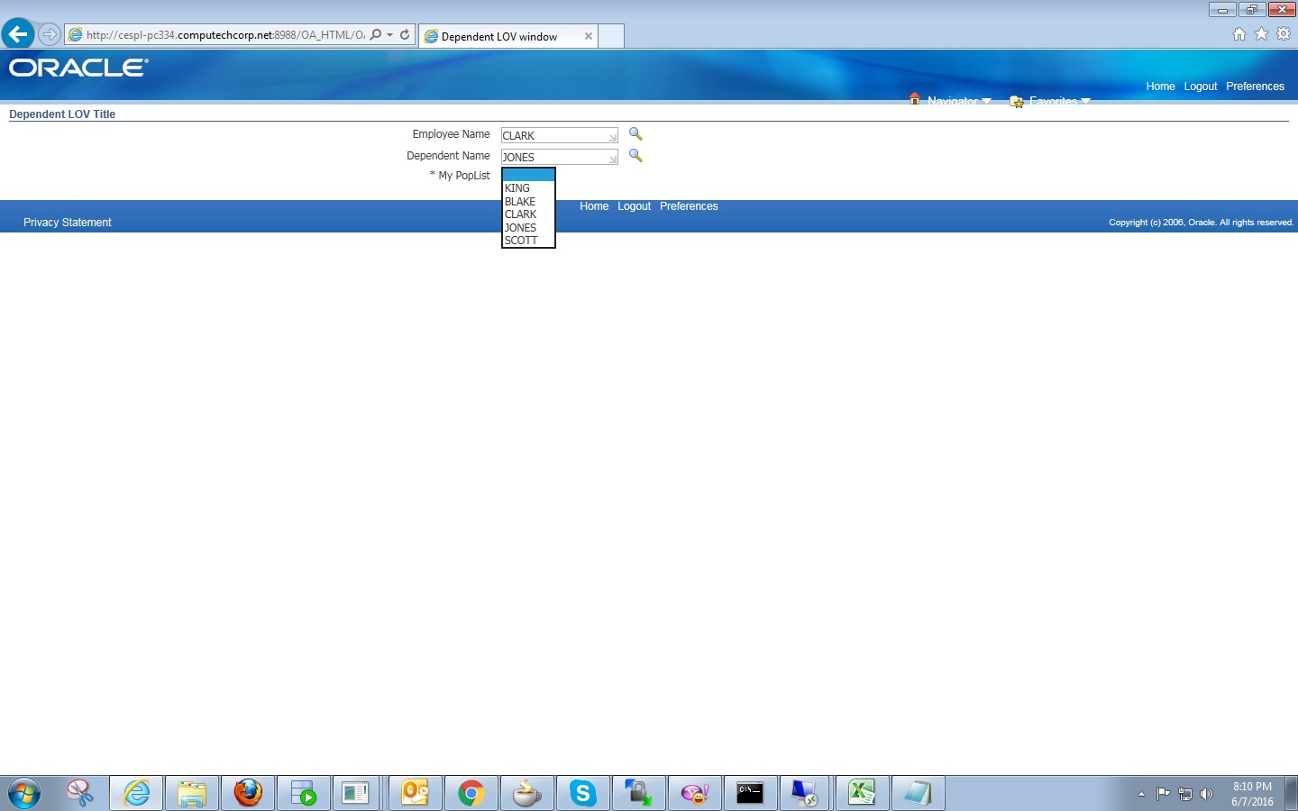Viewport: 1298px width, 811px height.
Task: Expand the Navigator dropdown
Action: click(987, 101)
